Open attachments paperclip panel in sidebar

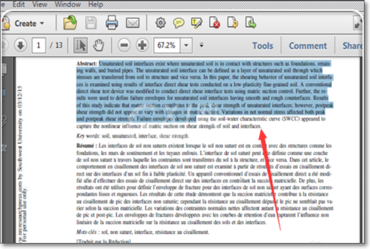point(4,121)
